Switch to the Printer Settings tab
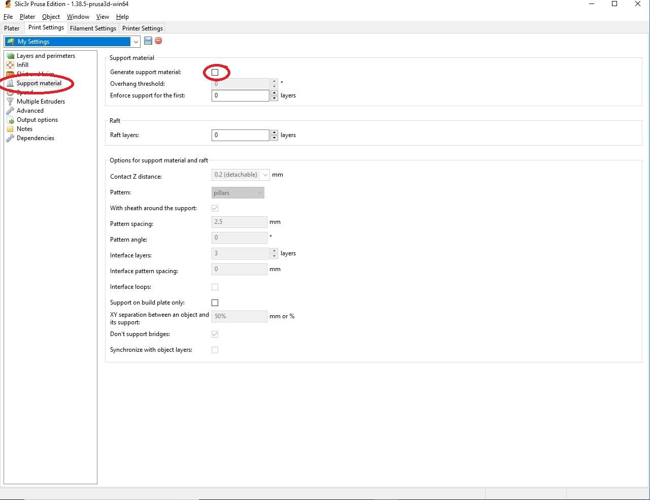Viewport: 650px width, 500px height. coord(143,28)
